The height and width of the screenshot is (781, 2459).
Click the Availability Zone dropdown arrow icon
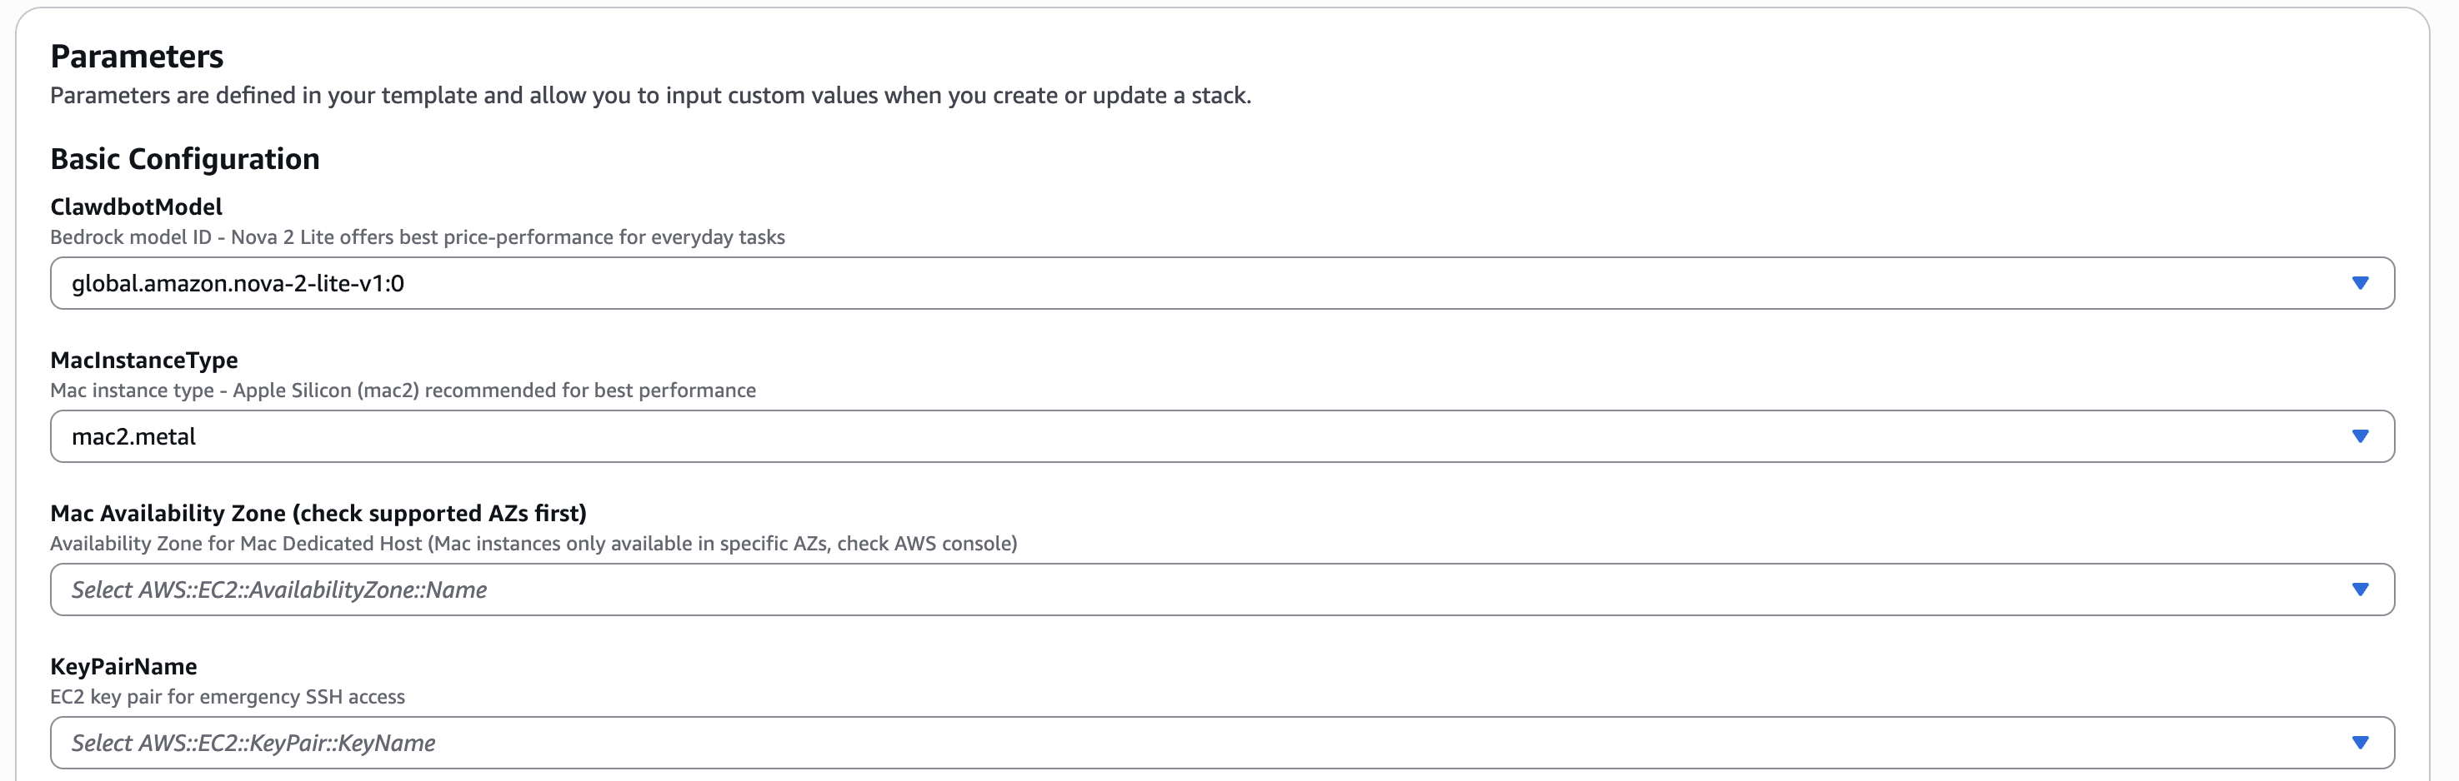2360,590
